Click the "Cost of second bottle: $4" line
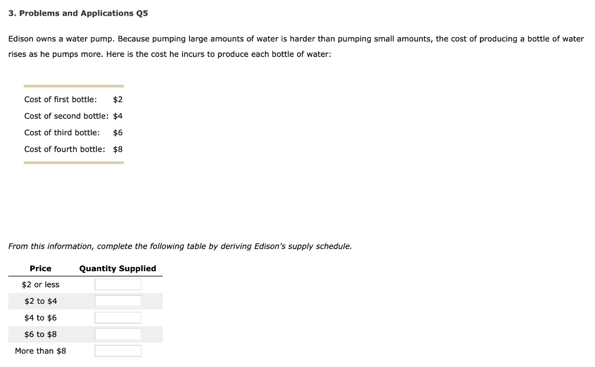 pos(73,116)
